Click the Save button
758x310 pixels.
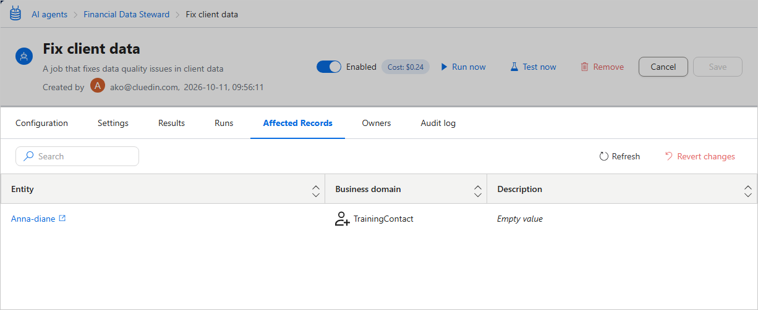[x=718, y=67]
